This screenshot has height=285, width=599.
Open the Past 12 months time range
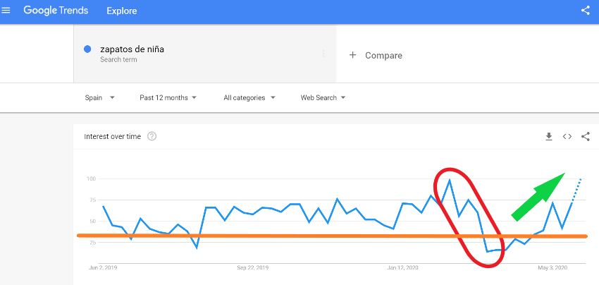(168, 97)
